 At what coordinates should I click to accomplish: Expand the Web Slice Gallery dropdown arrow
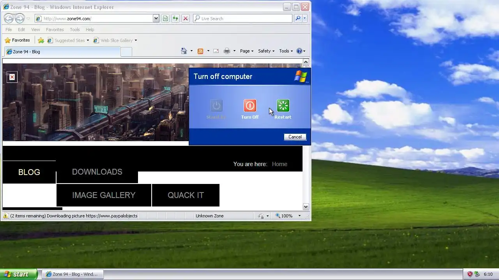(x=136, y=40)
